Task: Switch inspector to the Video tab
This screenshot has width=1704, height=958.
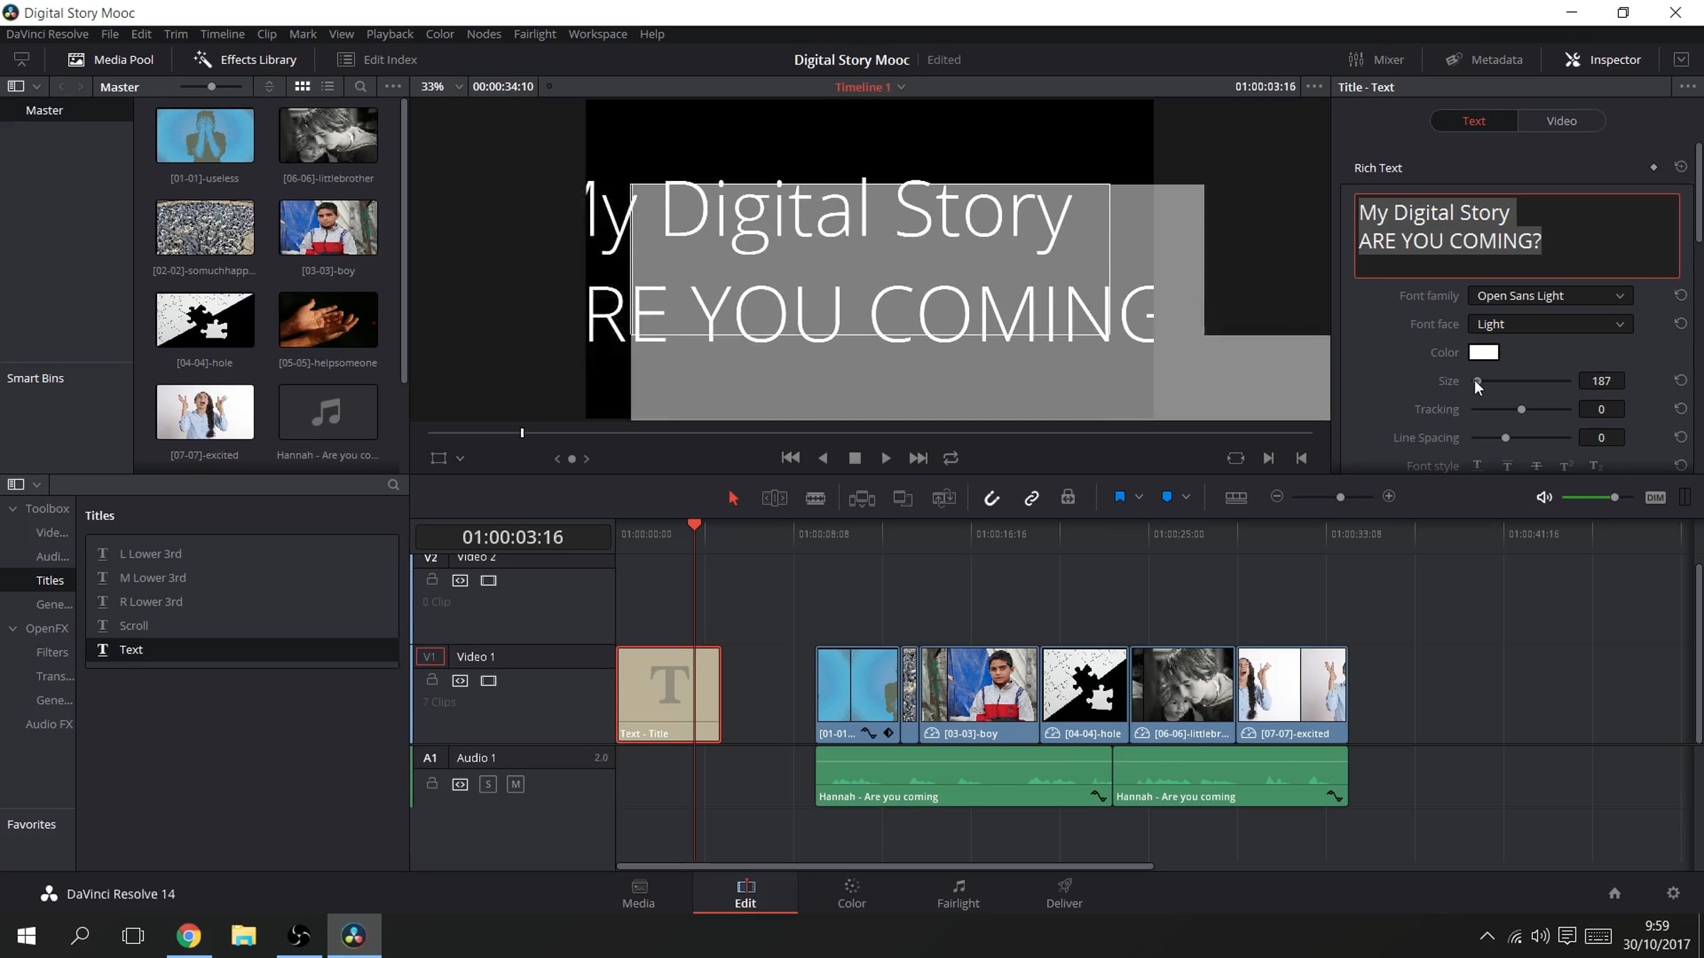Action: pyautogui.click(x=1561, y=121)
